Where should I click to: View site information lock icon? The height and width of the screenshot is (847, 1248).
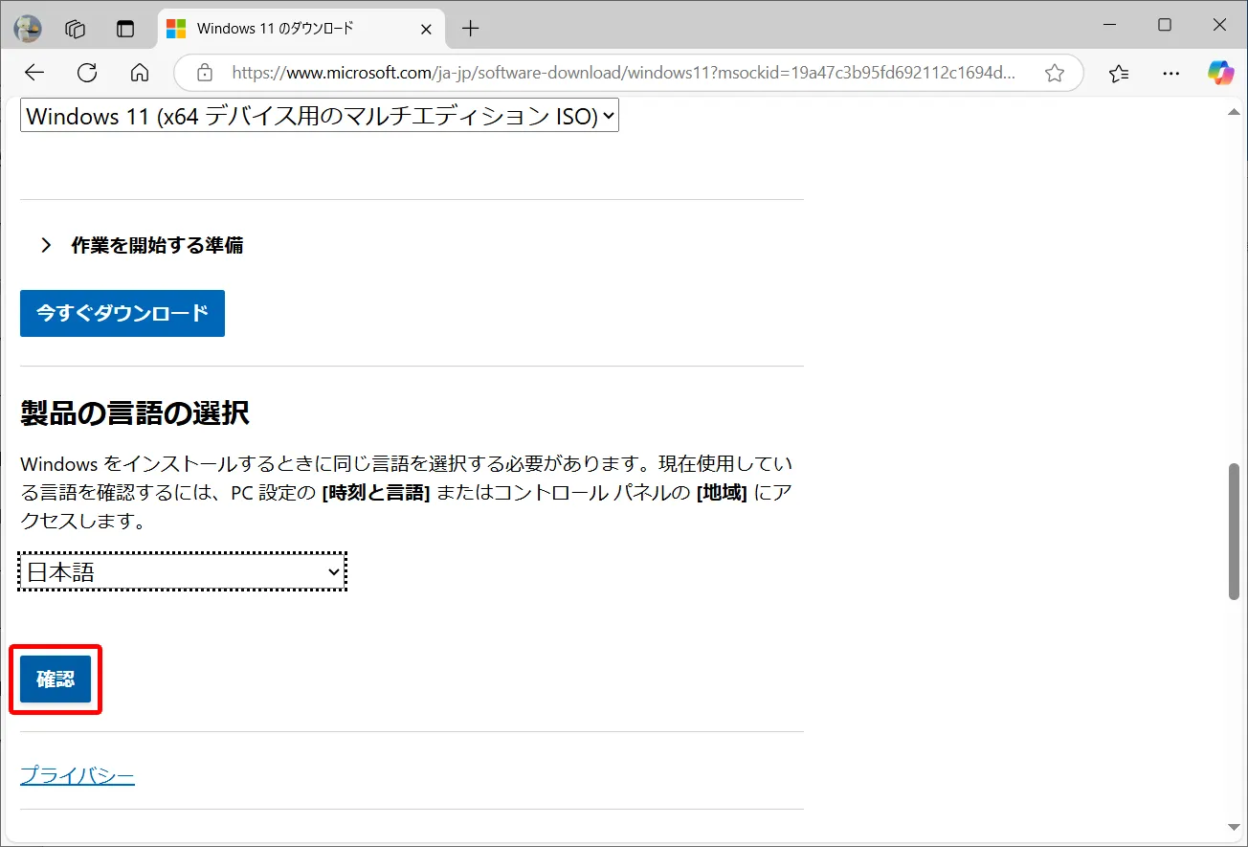(203, 73)
